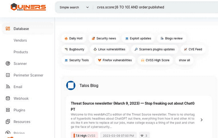Click the eye views counter

point(144,136)
